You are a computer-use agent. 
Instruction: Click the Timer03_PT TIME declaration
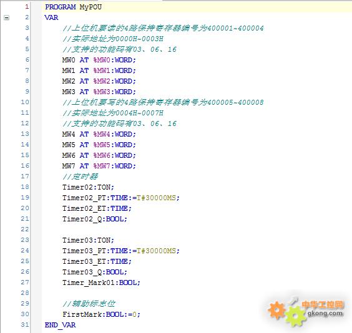pos(121,251)
